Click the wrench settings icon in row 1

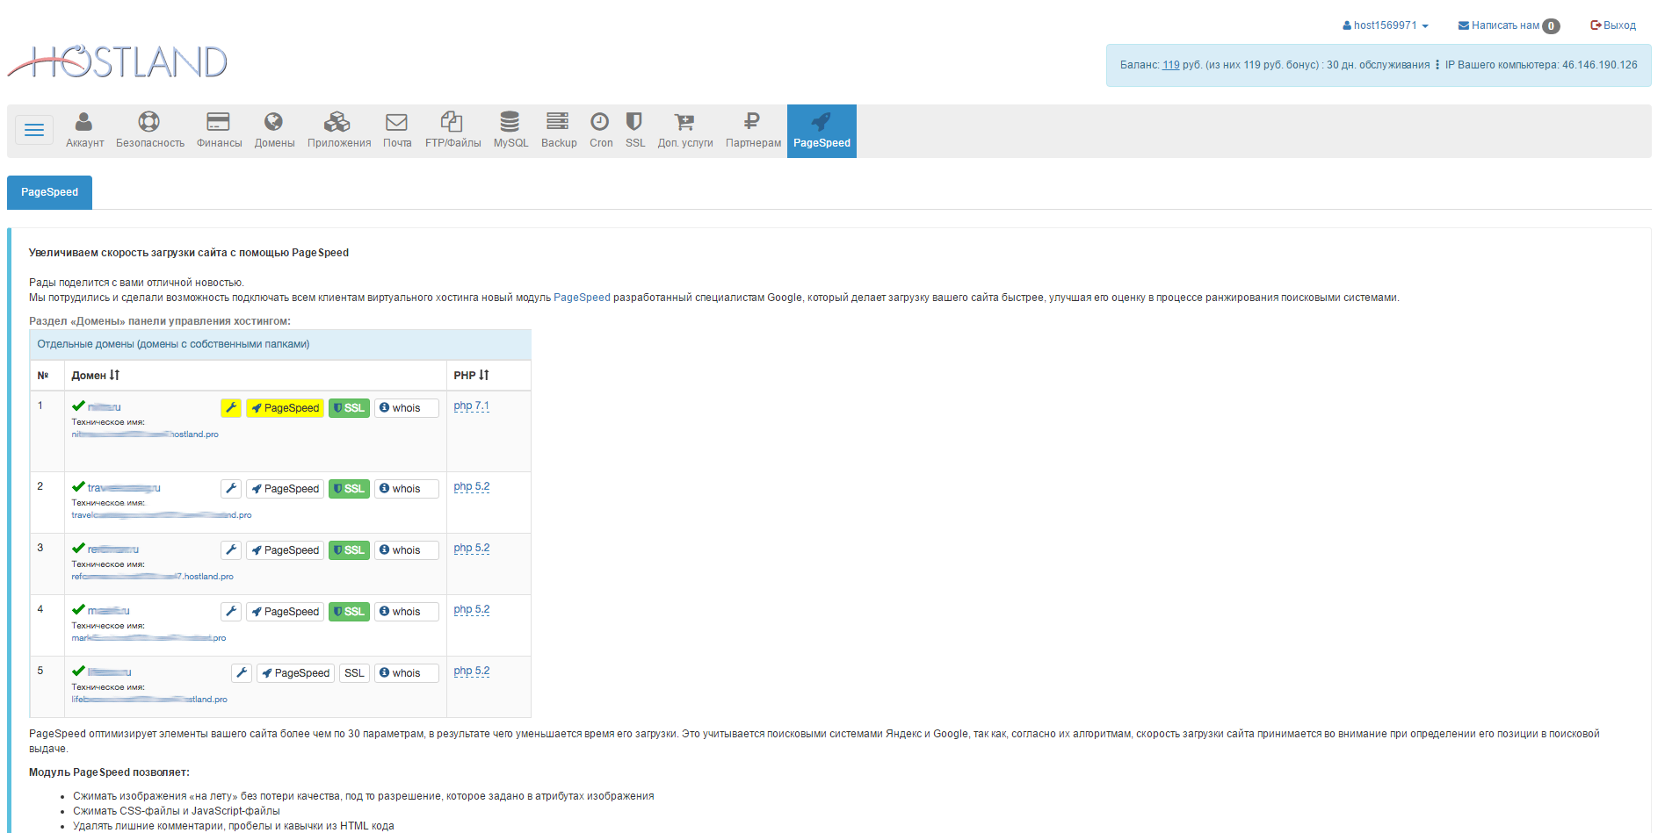tap(231, 408)
